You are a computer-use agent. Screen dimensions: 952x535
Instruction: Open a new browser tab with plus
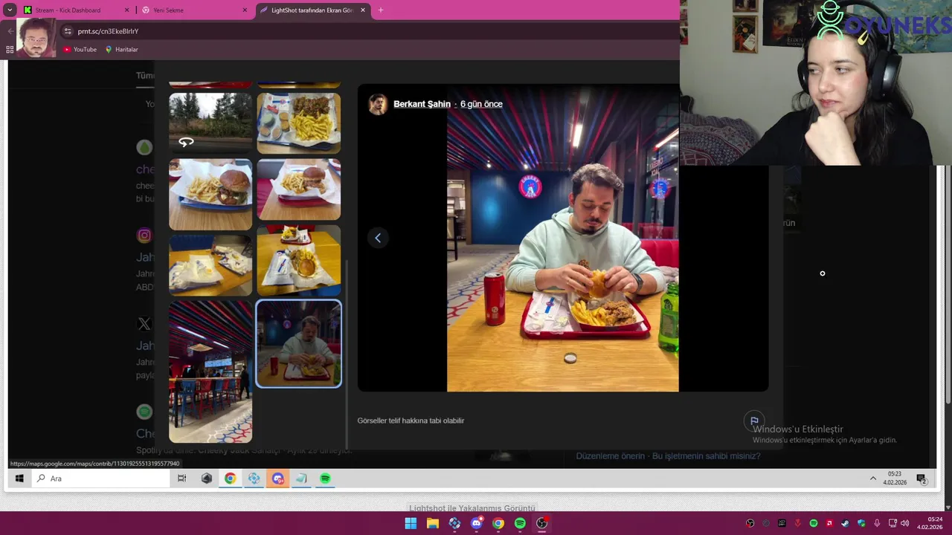tap(381, 10)
